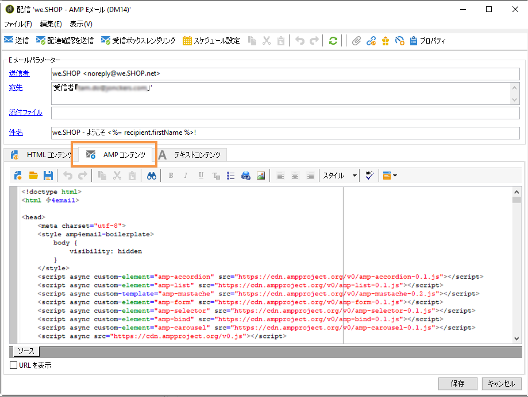Open the ファイル(F) menu
Viewport: 528px width, 397px height.
18,24
